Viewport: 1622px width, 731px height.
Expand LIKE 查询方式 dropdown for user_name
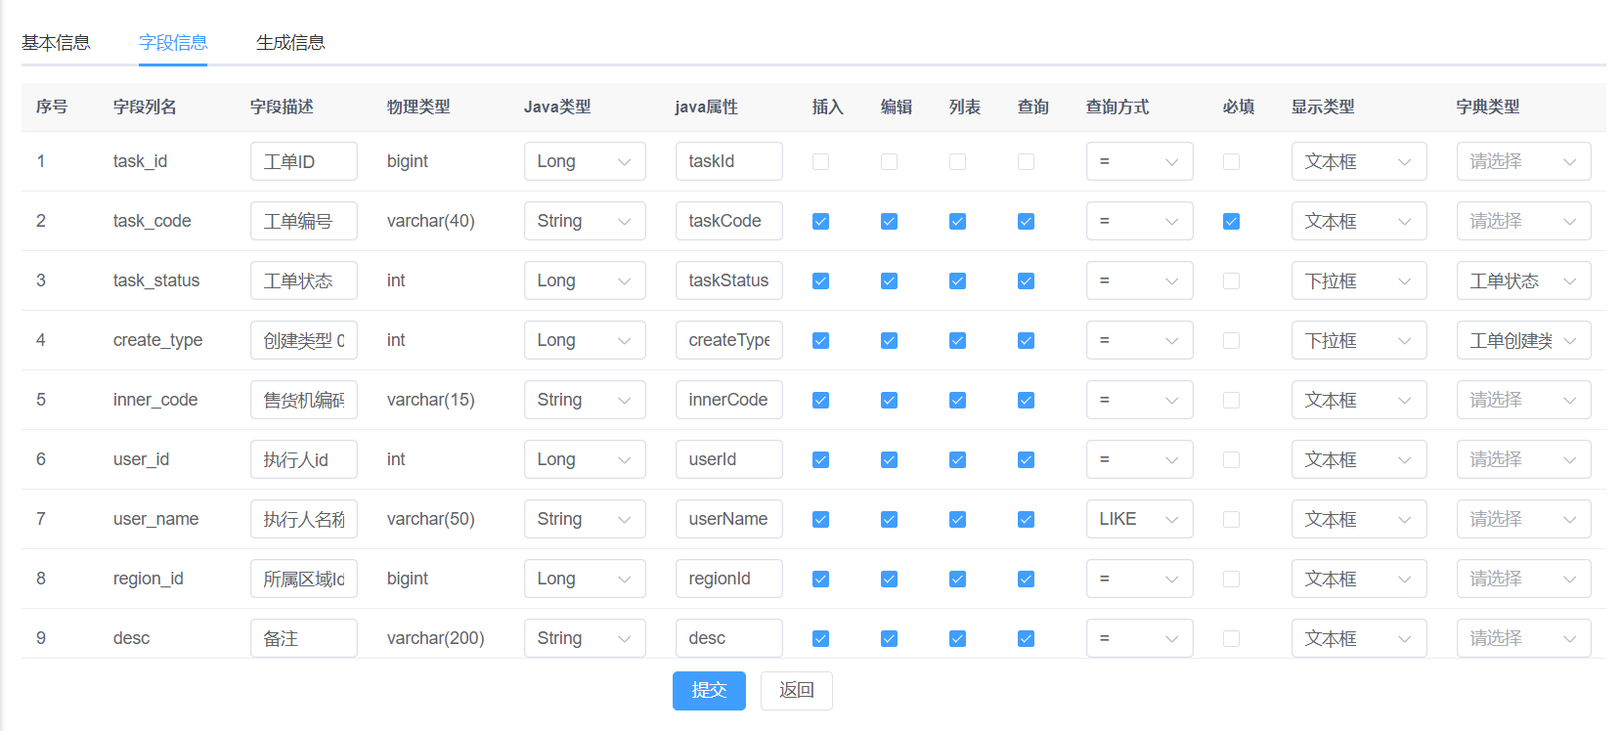tap(1139, 520)
